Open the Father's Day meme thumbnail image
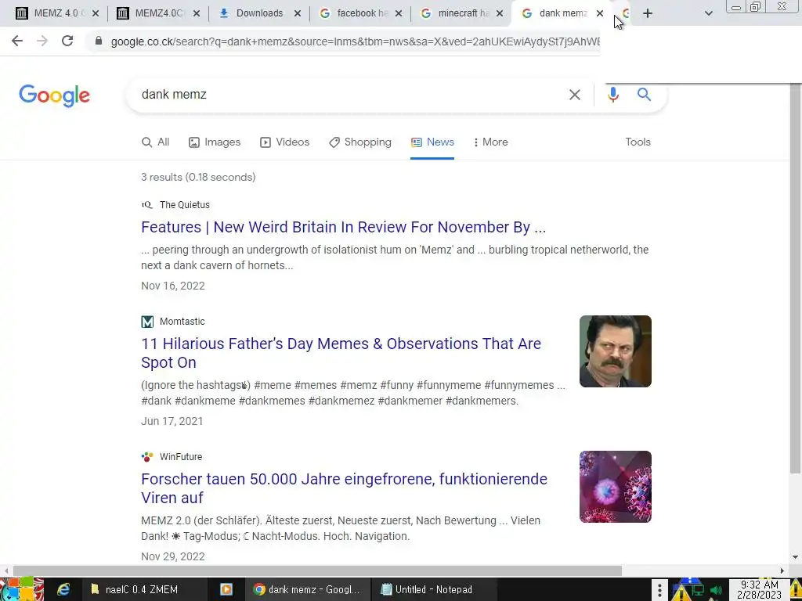 point(616,351)
